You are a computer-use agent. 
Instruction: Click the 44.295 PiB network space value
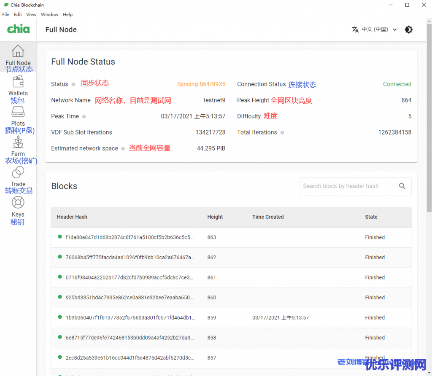point(211,149)
